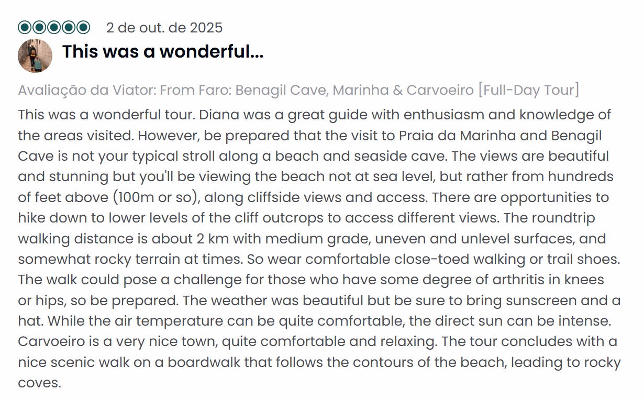Click the review date "2 de out. de 2025"
The width and height of the screenshot is (644, 401).
[x=164, y=27]
